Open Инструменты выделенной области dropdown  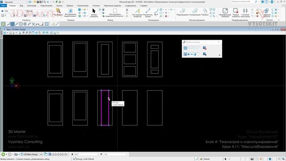(115, 13)
